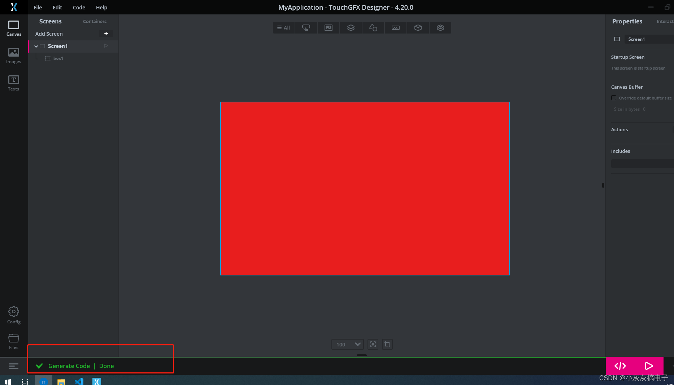The height and width of the screenshot is (385, 674).
Task: Open the Texts view in sidebar
Action: coord(14,83)
